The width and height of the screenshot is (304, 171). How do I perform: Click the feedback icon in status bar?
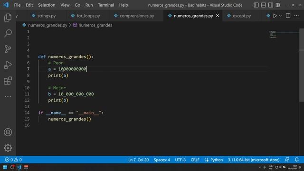coord(287,160)
